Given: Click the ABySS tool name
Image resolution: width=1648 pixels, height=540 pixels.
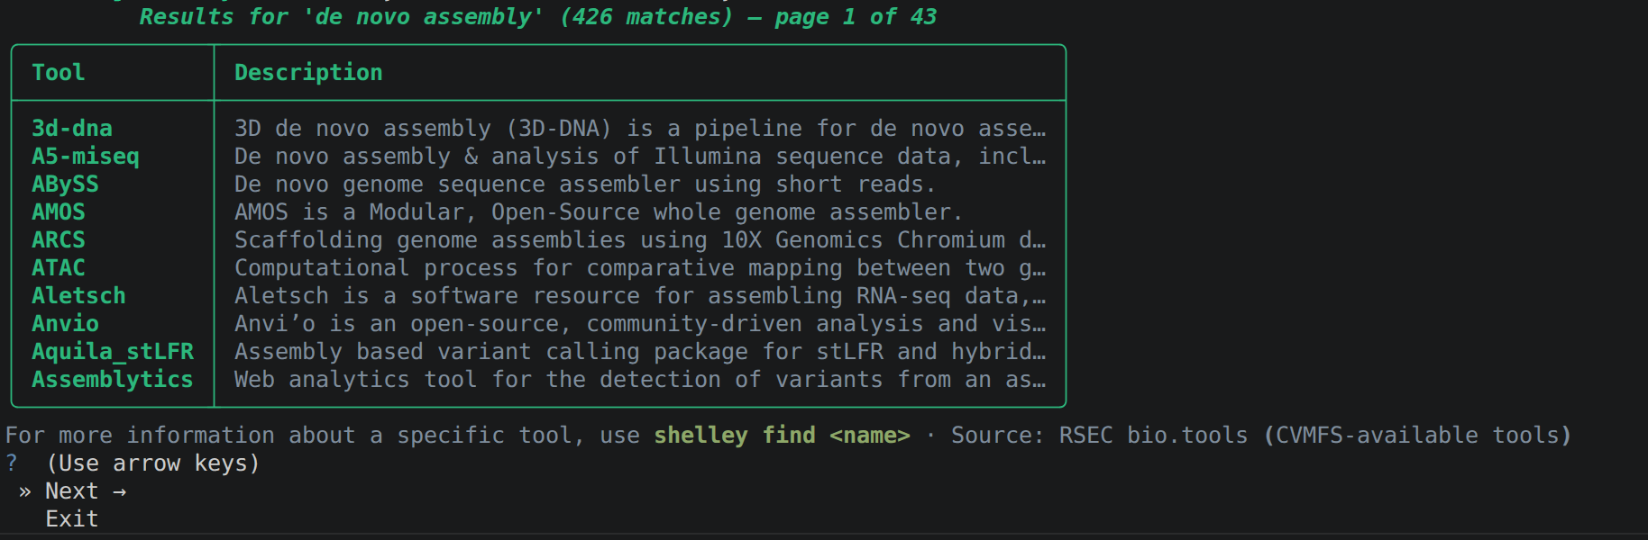Looking at the screenshot, I should tap(65, 184).
